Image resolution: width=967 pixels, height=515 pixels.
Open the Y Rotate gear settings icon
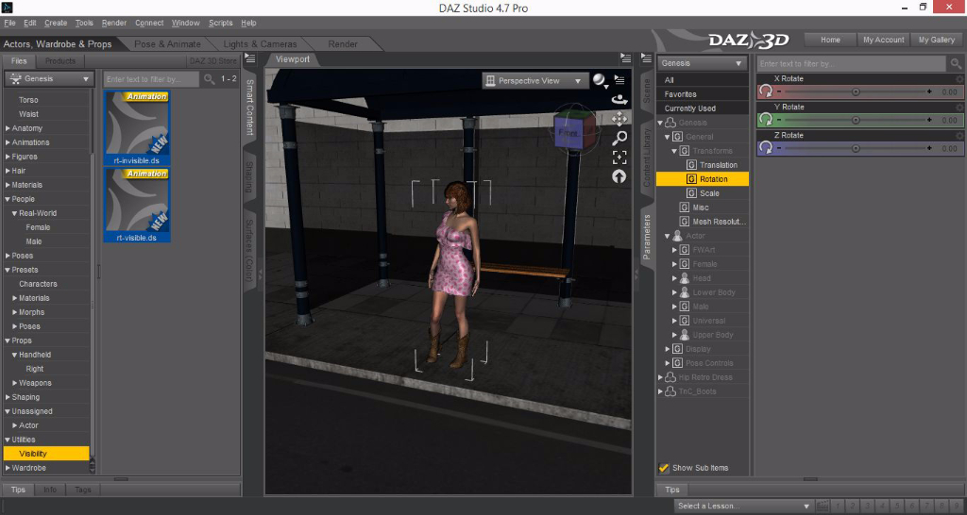959,108
